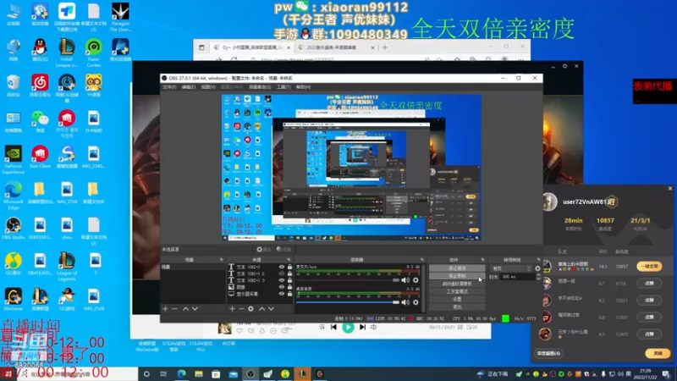Open Settings from OBS controls panel

[x=457, y=300]
